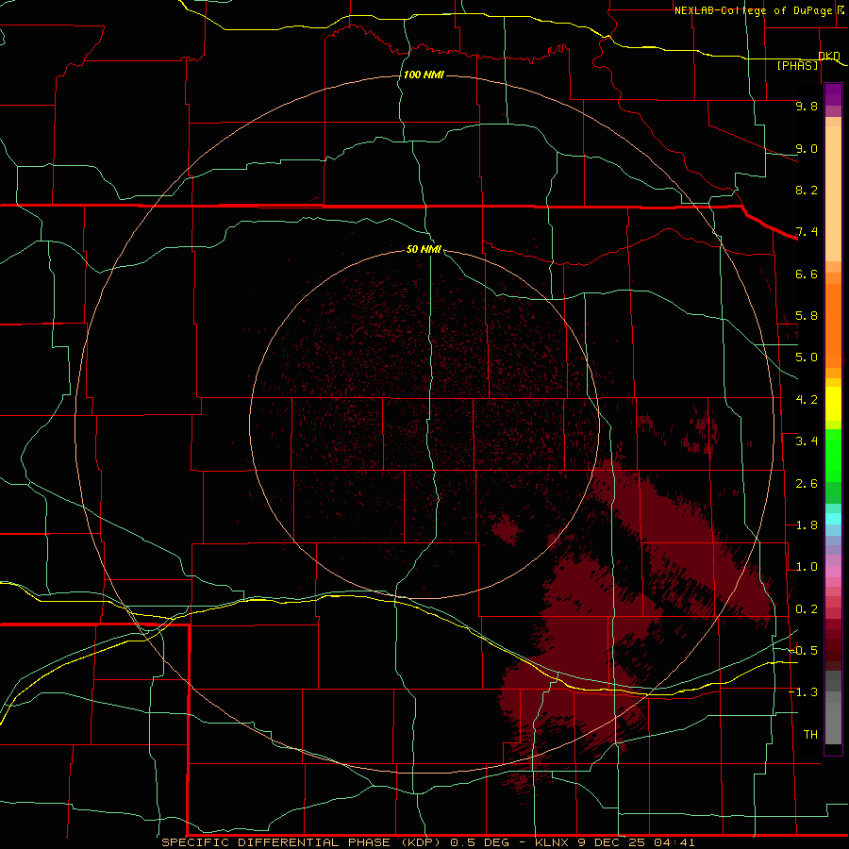
Task: Click the TH threshold label
Action: [810, 735]
